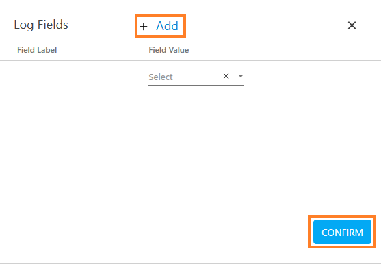The height and width of the screenshot is (264, 381).
Task: Focus the Field Label text input
Action: (70, 77)
